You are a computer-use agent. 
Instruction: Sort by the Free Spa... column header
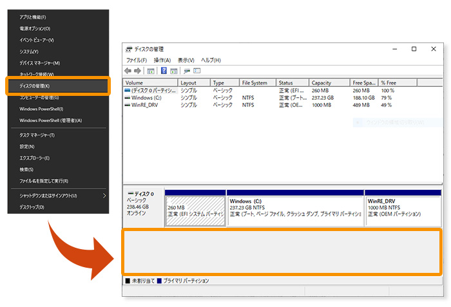364,83
